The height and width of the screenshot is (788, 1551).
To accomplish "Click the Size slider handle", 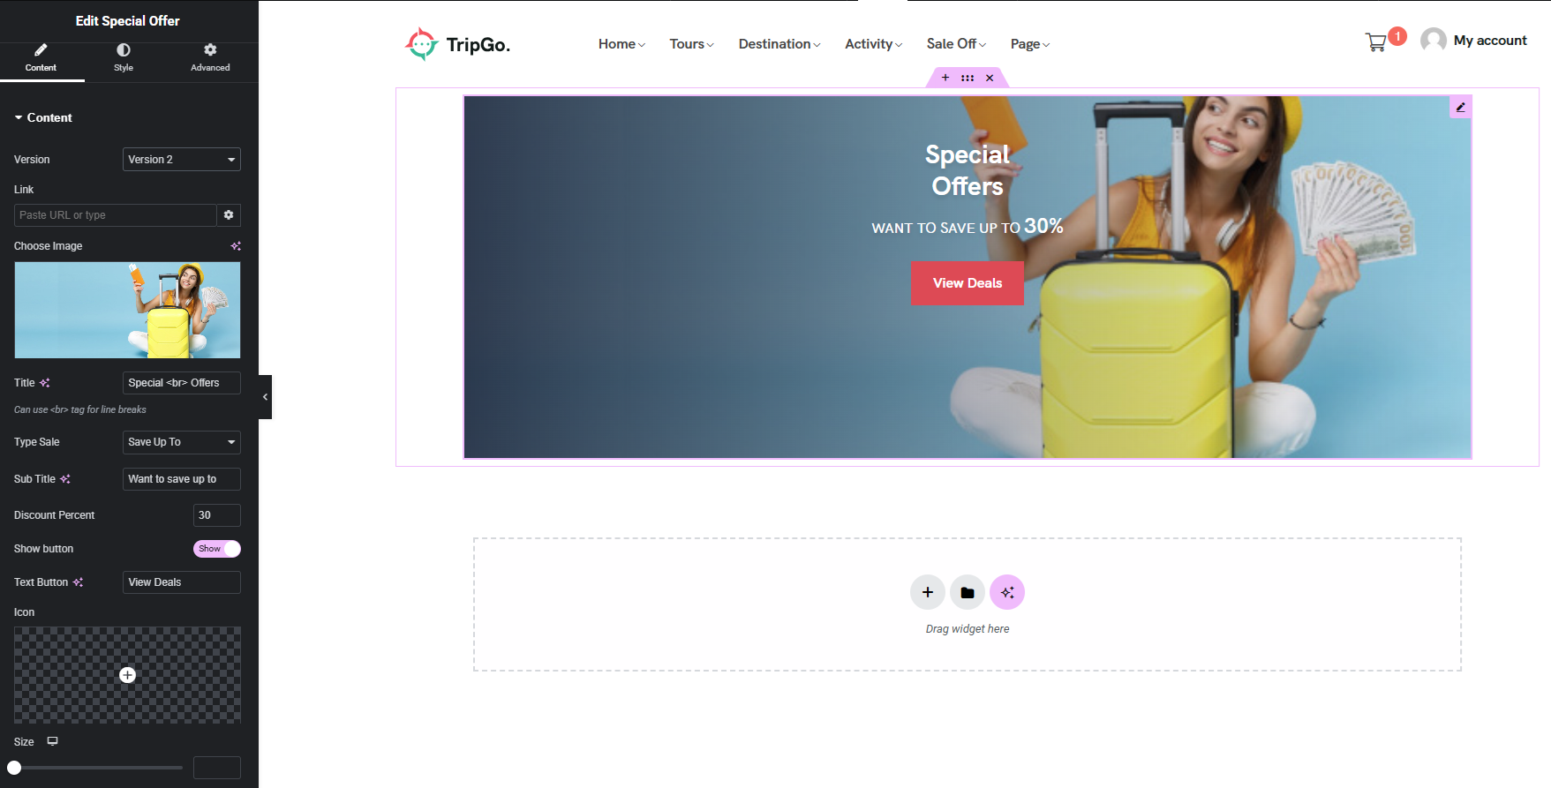I will point(14,768).
